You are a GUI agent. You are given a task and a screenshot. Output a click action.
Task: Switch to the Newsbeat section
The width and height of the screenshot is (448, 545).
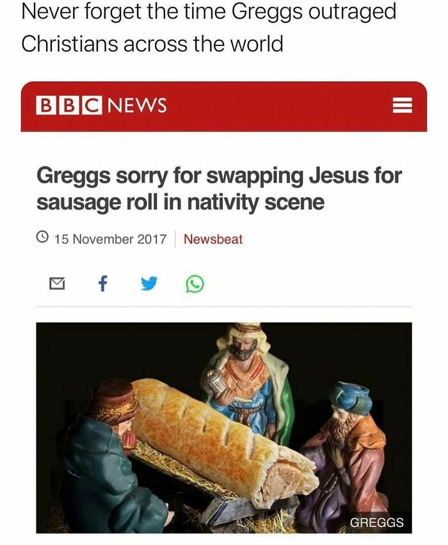point(212,239)
